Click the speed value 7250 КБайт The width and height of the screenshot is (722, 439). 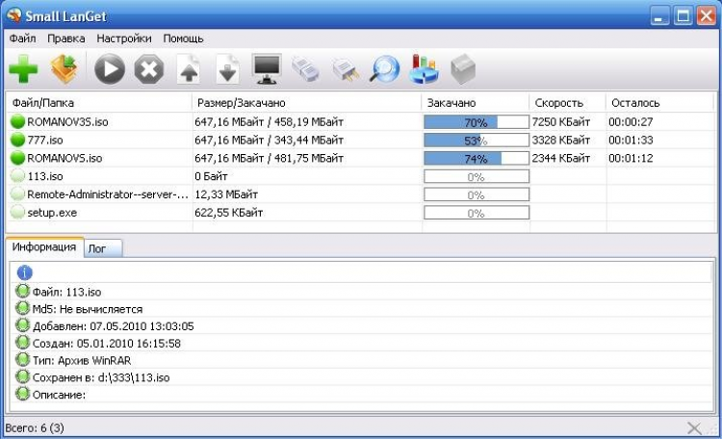561,122
